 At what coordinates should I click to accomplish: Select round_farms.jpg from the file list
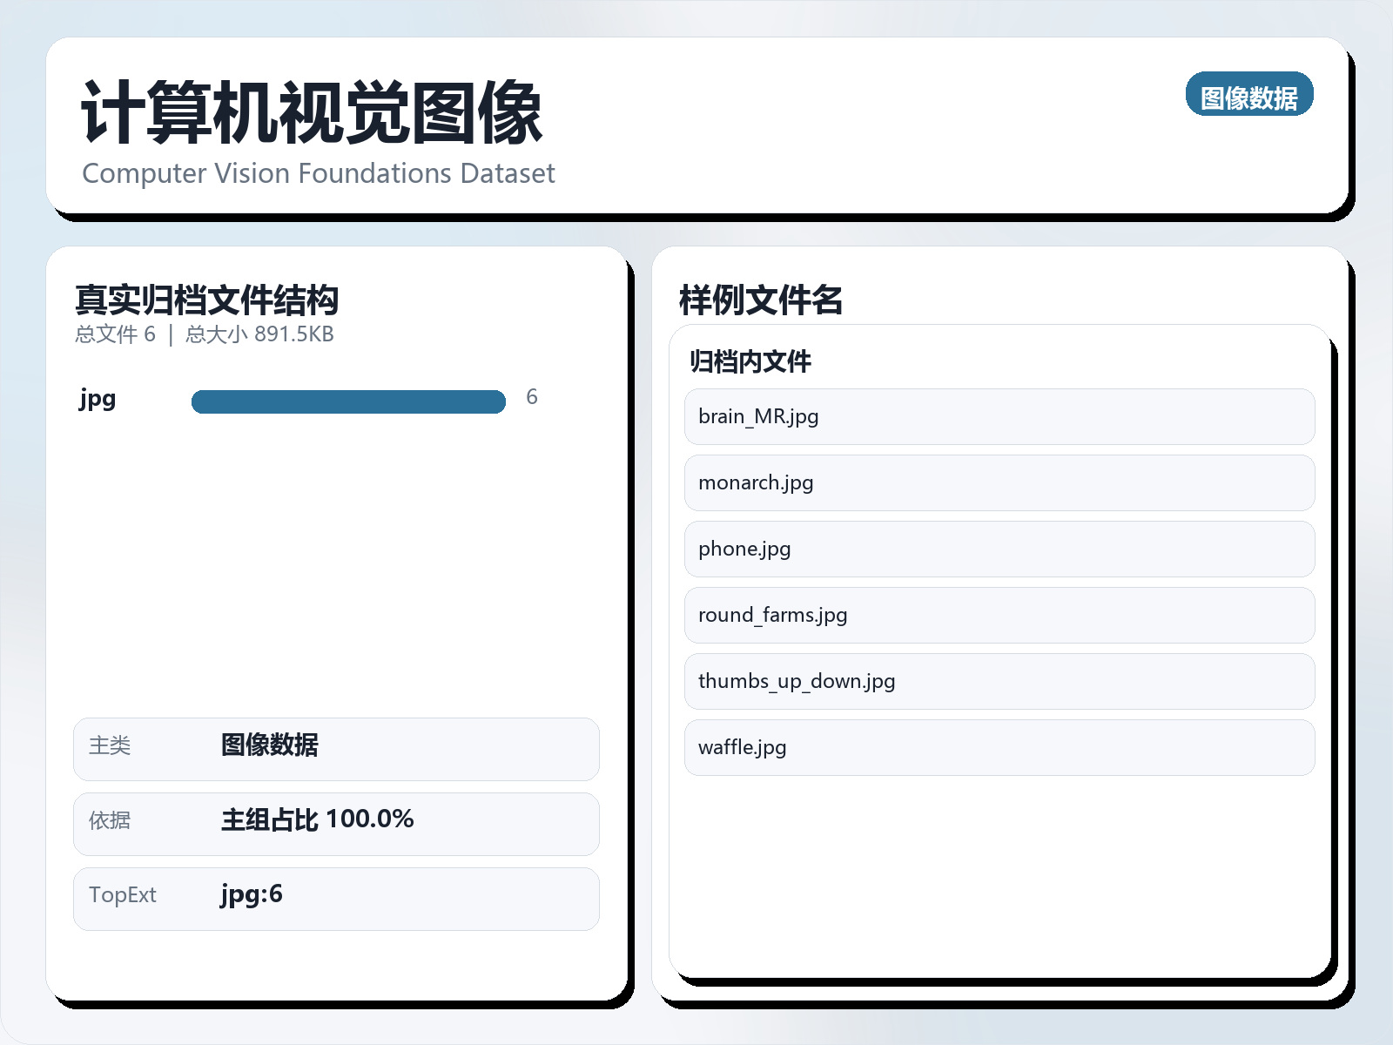click(998, 615)
